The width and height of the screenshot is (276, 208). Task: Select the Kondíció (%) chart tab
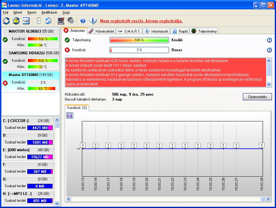[x=77, y=108]
